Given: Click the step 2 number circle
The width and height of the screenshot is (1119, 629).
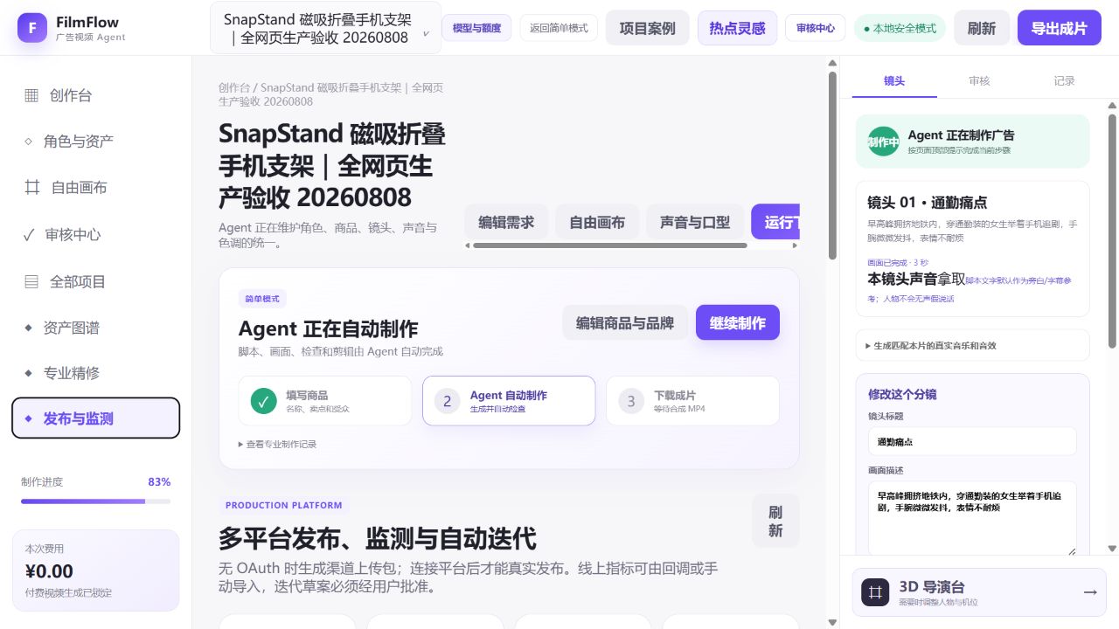Looking at the screenshot, I should coord(447,401).
